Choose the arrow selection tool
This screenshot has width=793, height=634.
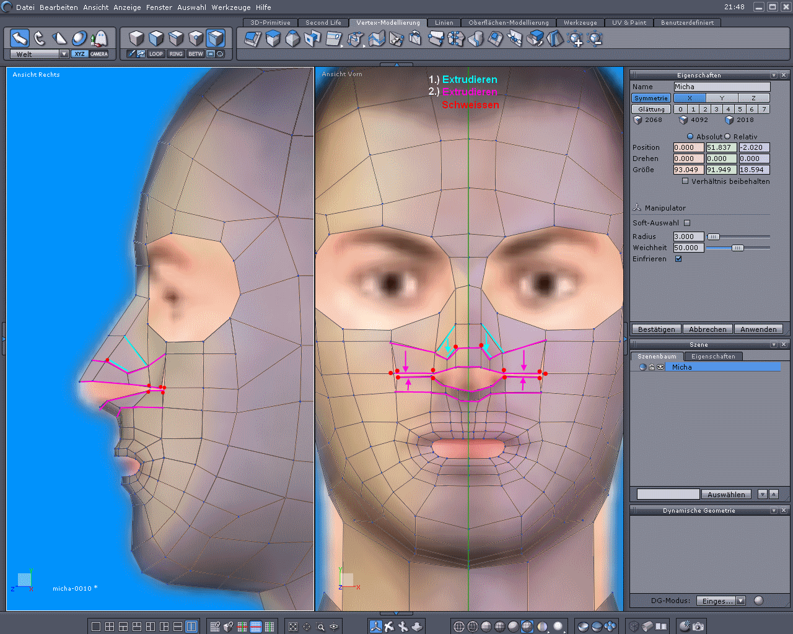coord(20,38)
